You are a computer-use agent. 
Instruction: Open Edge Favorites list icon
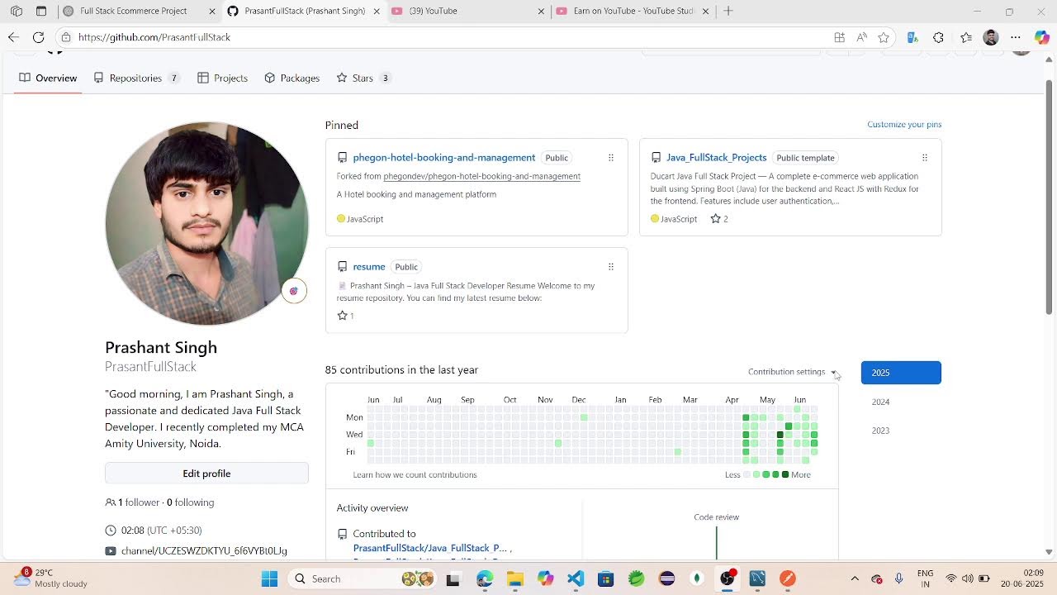966,37
